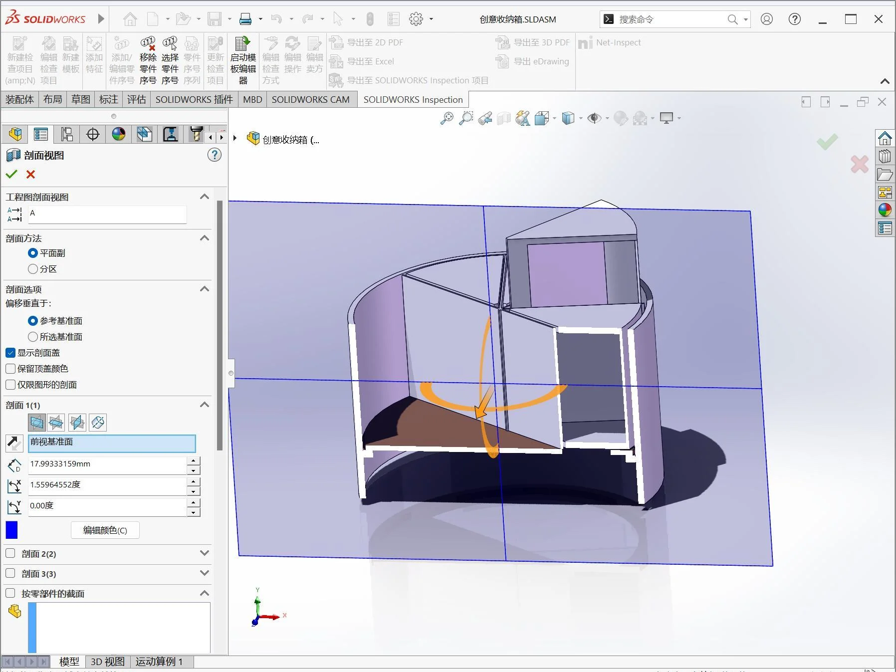Collapse the 剖面选项 section
The width and height of the screenshot is (896, 672).
205,289
